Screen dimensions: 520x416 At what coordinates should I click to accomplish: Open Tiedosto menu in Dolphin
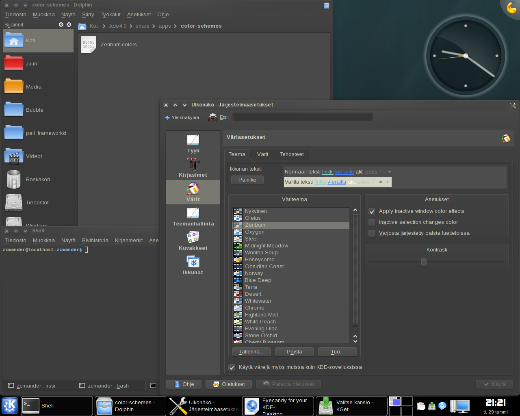(15, 15)
